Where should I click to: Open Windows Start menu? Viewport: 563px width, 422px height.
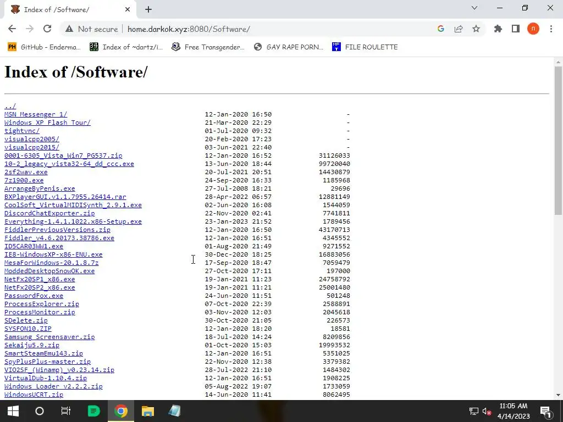point(13,411)
